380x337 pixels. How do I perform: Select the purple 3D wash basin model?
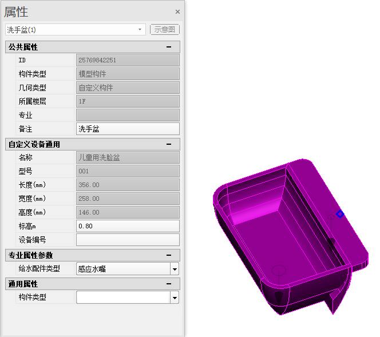coord(290,237)
